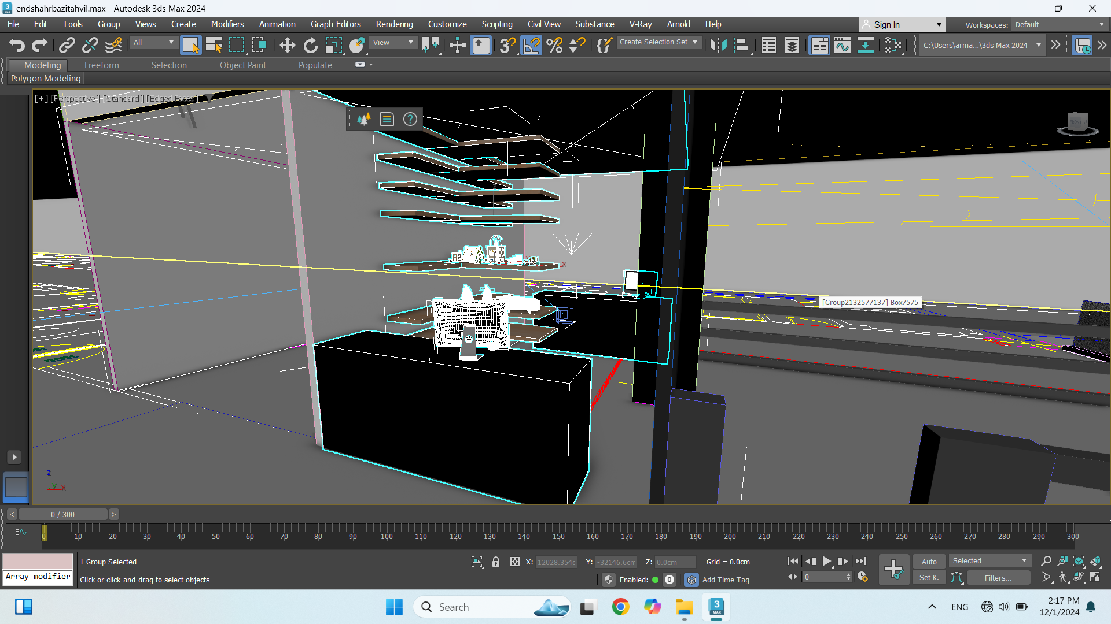Viewport: 1111px width, 624px height.
Task: Toggle Auto key mode
Action: tap(929, 562)
